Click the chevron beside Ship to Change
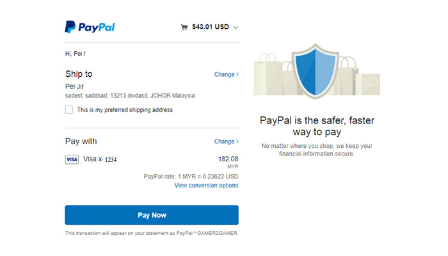This screenshot has width=448, height=256. click(237, 74)
